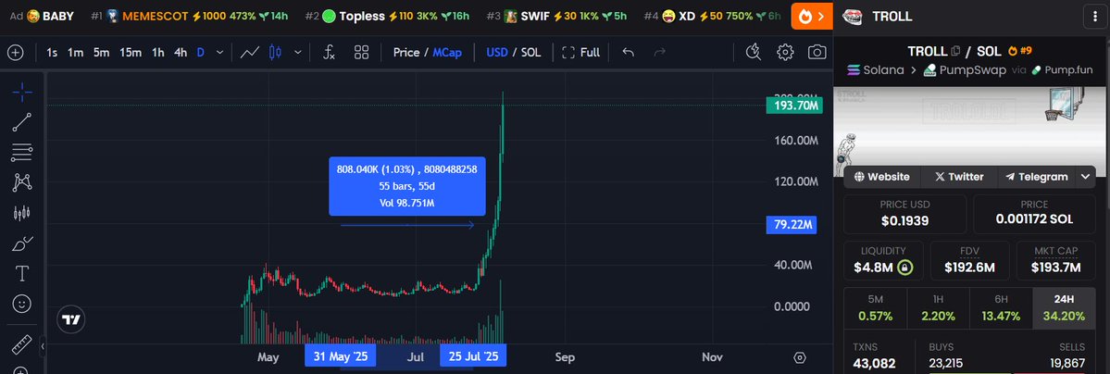
Task: Select the 5m timeframe
Action: [101, 53]
